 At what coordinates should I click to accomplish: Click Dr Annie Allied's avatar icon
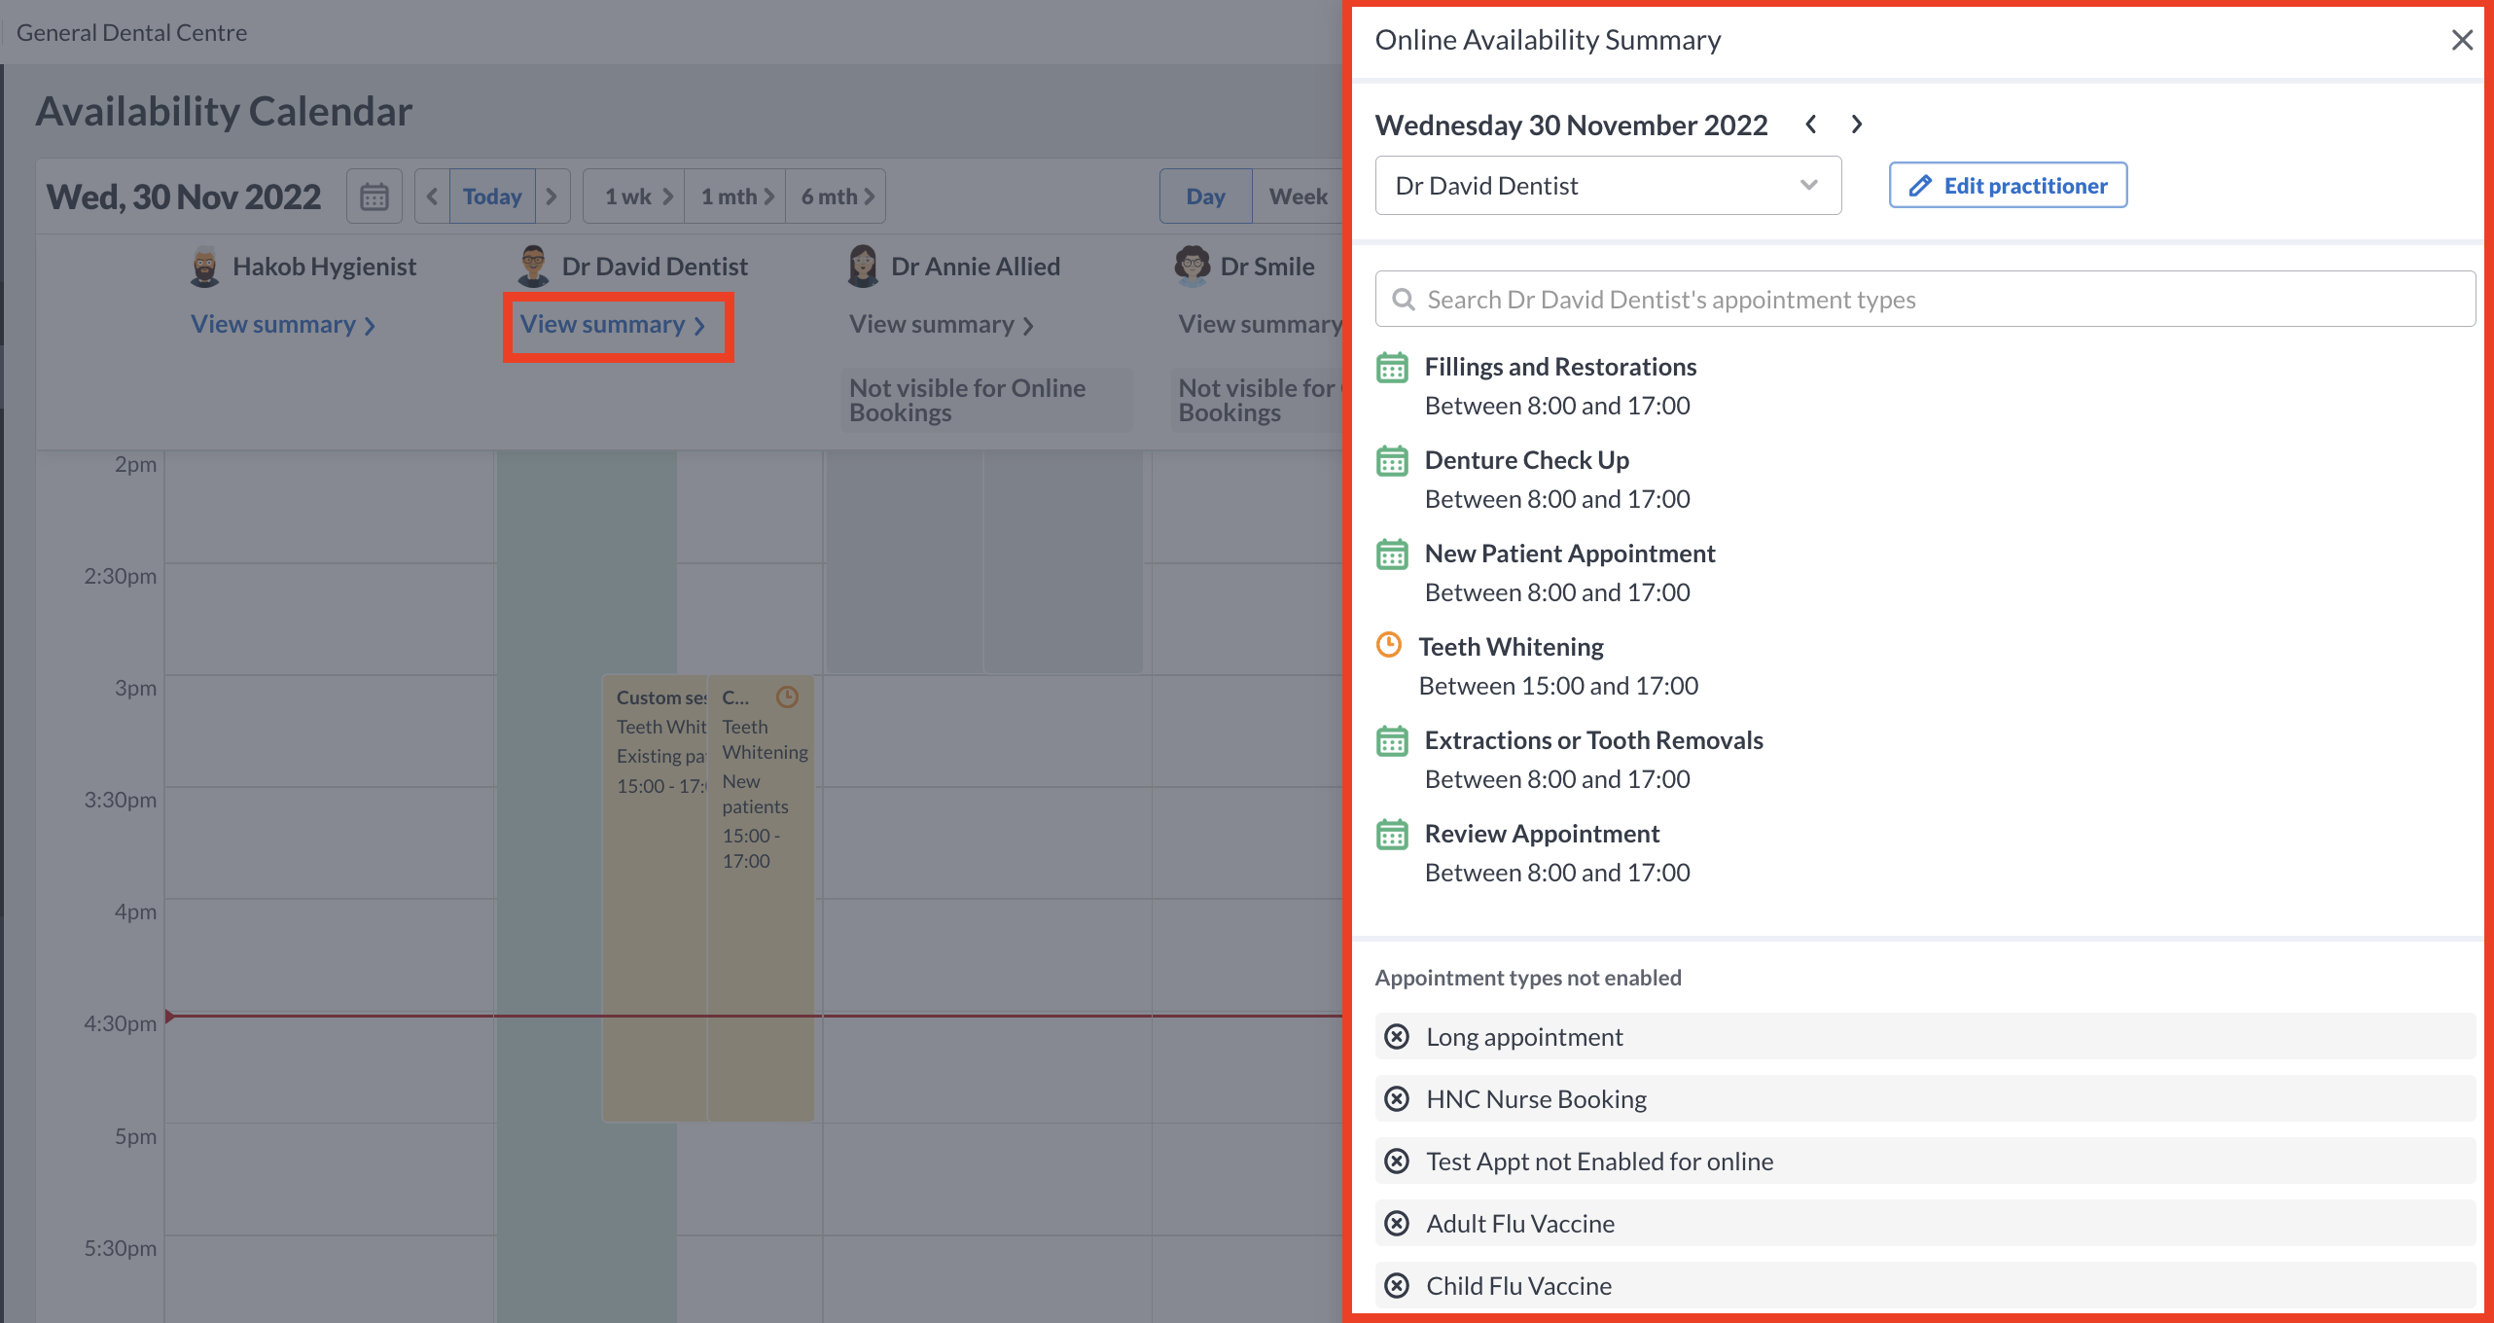[x=863, y=266]
